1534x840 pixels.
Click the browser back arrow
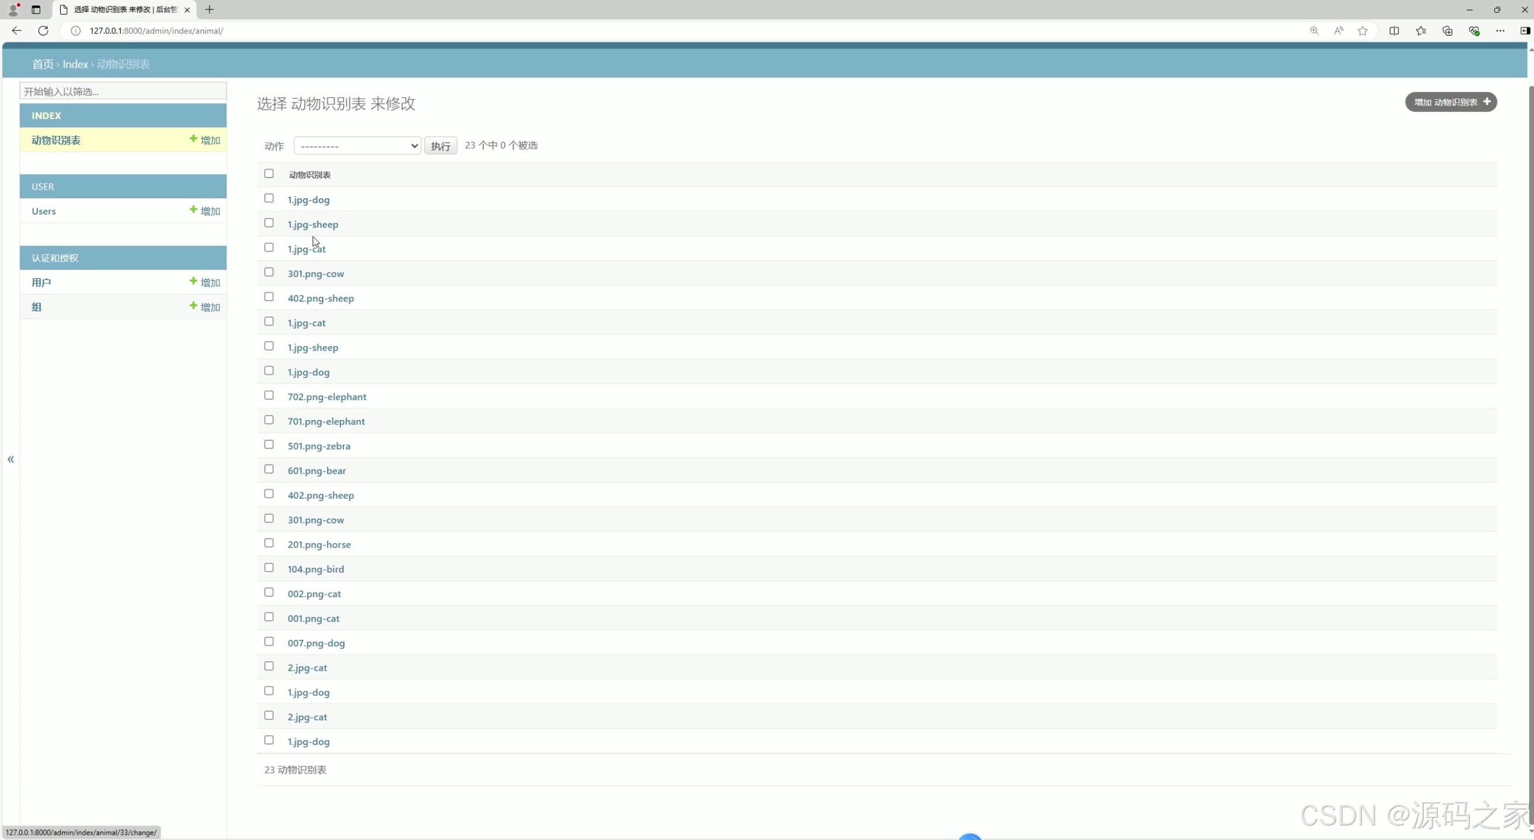click(x=17, y=30)
